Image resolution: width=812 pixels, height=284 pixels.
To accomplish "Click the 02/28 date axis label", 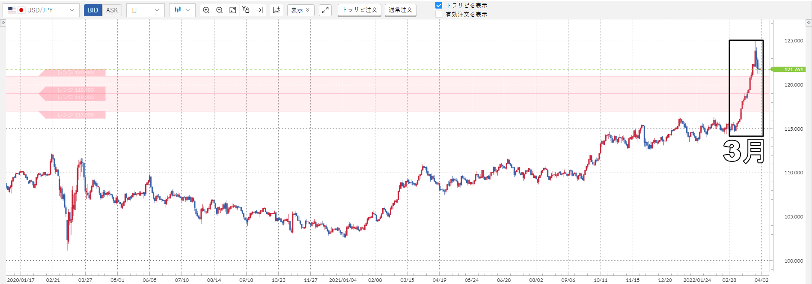I will (729, 280).
